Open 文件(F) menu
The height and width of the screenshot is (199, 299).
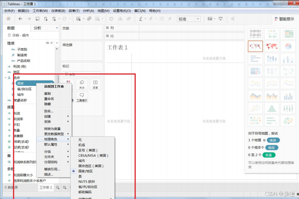(x=9, y=11)
